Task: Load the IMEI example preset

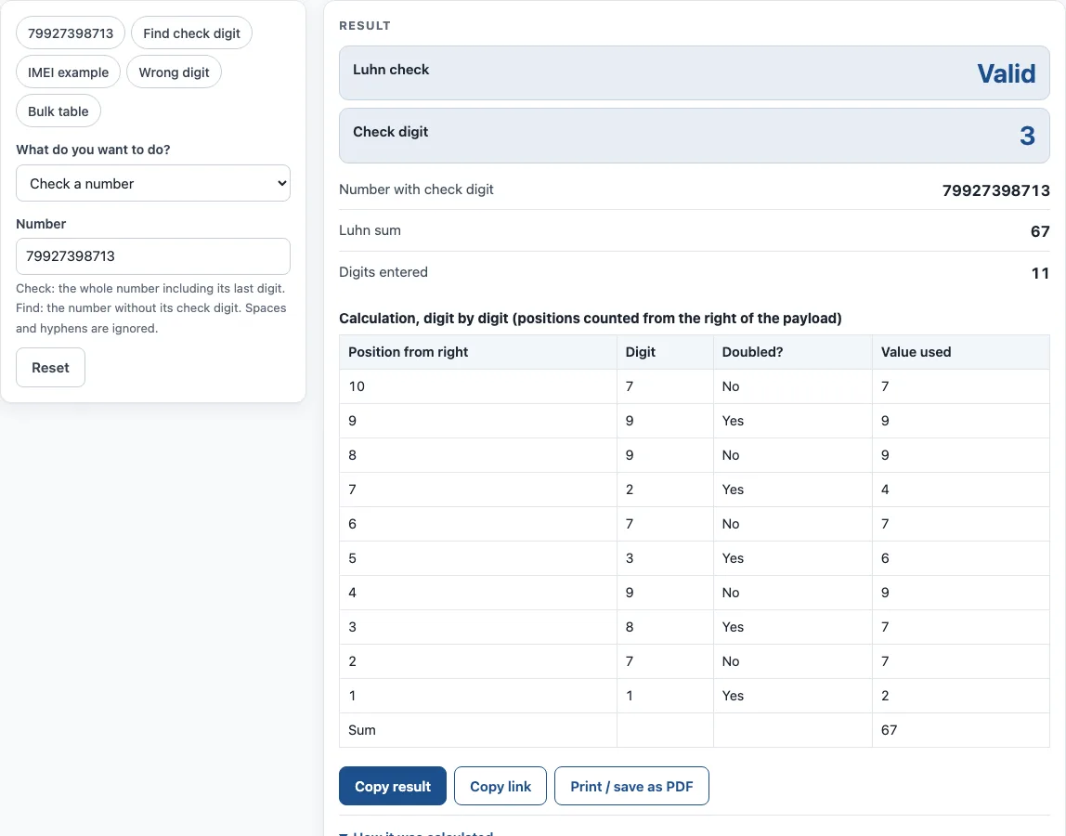Action: 68,72
